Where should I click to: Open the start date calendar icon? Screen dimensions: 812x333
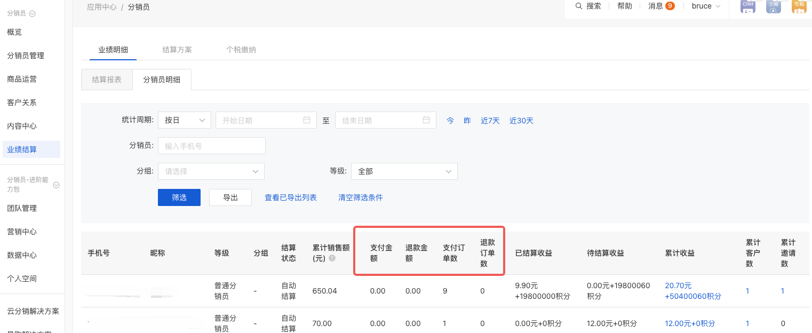(307, 120)
